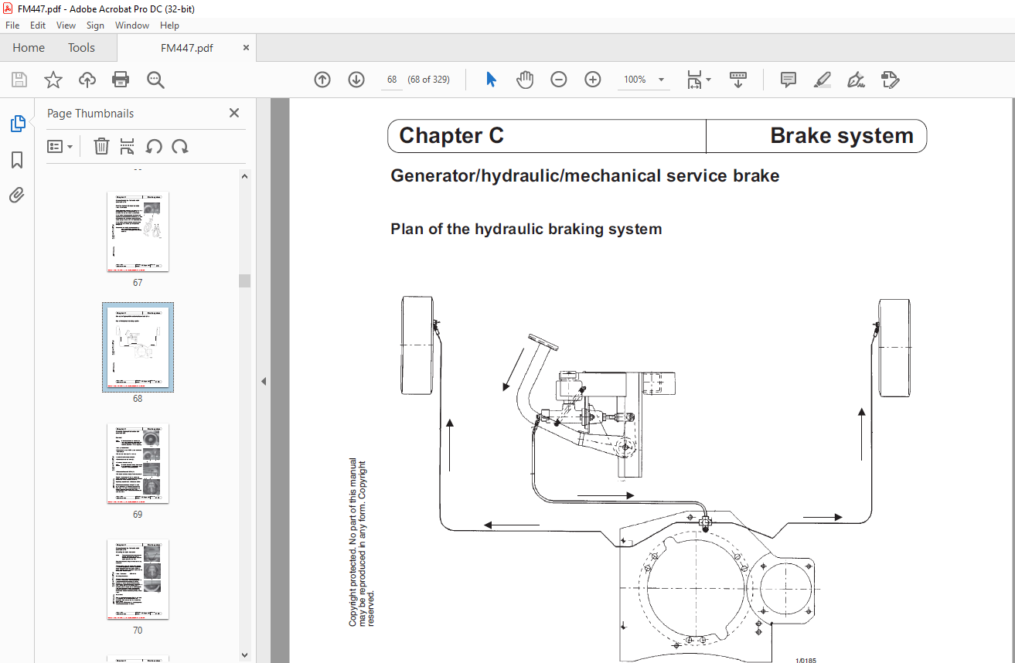
Task: Open the Window menu
Action: (132, 25)
